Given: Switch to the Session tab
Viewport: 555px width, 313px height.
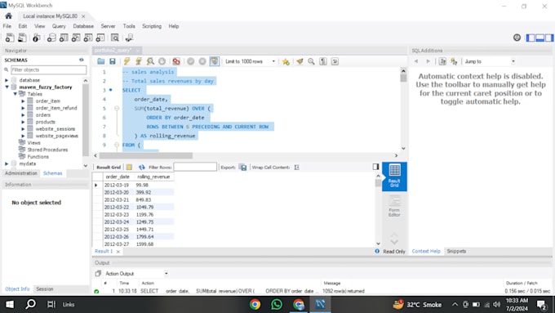Looking at the screenshot, I should (45, 289).
